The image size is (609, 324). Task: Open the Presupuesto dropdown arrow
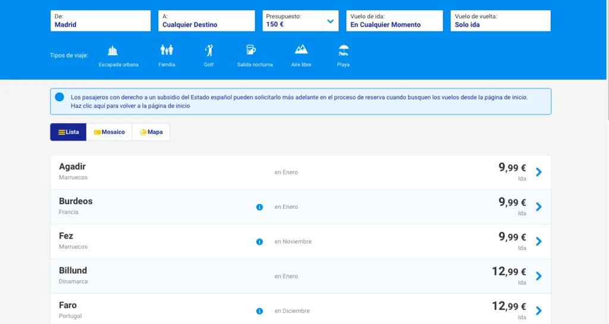click(330, 21)
